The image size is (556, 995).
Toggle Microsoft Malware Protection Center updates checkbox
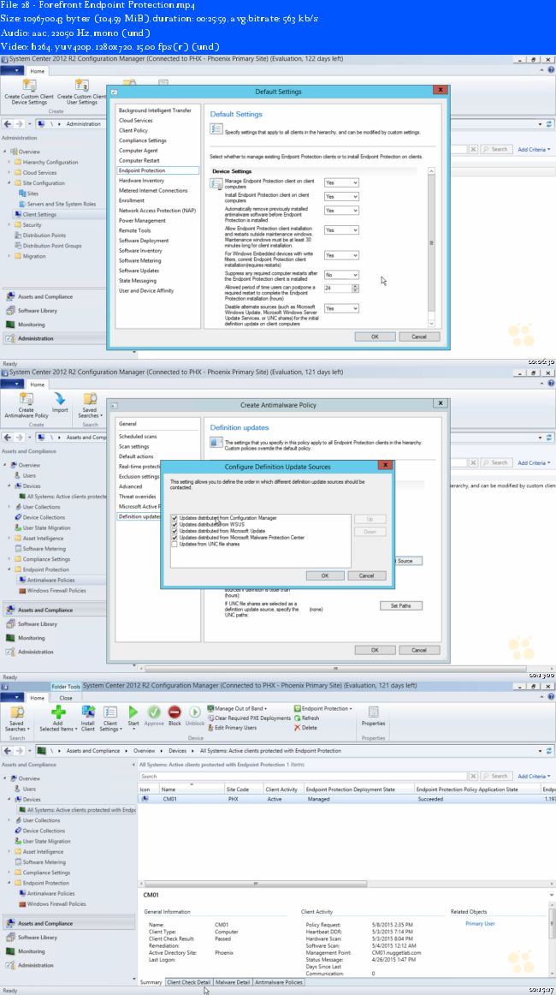click(174, 538)
